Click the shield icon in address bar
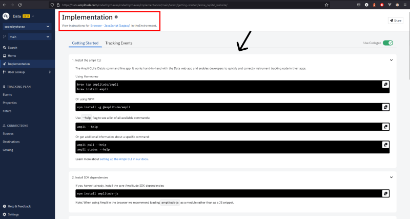This screenshot has height=219, width=410. pyautogui.click(x=52, y=5)
